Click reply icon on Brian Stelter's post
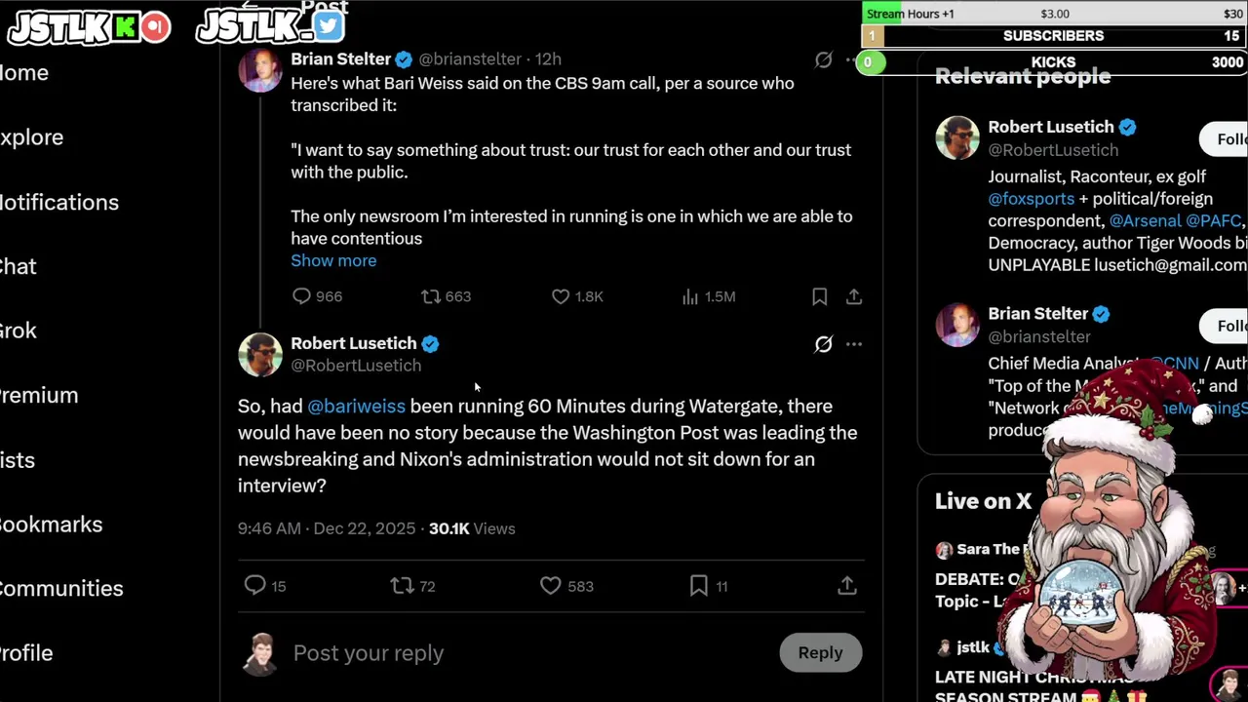 point(301,296)
